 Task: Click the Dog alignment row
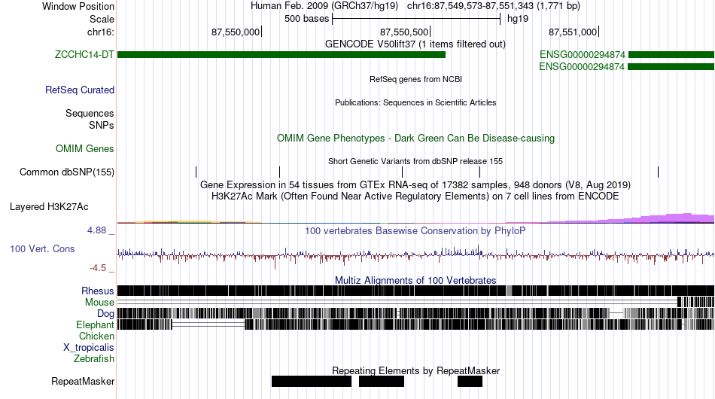[x=416, y=313]
